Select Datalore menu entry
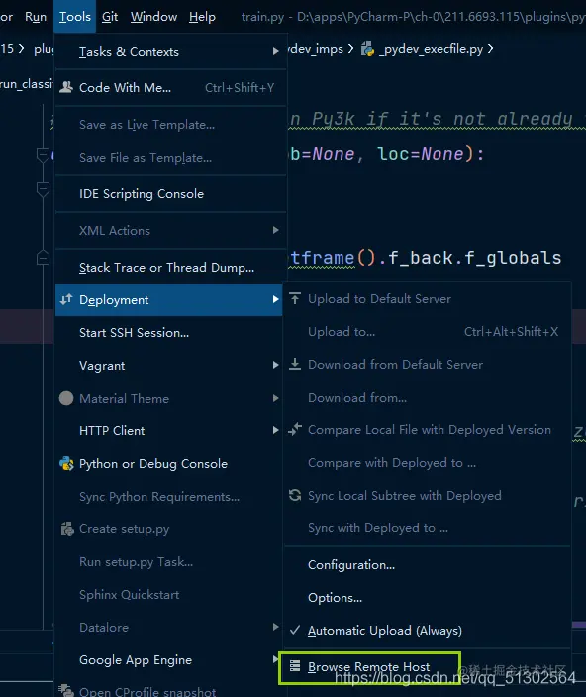 [168, 628]
